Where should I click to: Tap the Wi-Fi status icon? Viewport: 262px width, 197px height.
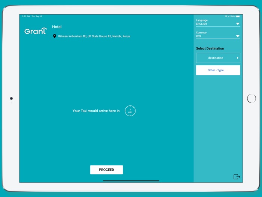[226, 16]
